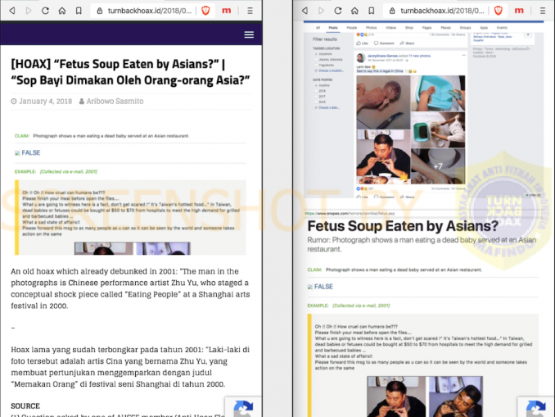This screenshot has height=417, width=555.
Task: Switch to the Posts search tab
Action: point(333,28)
